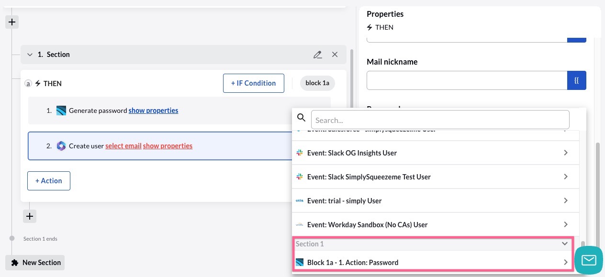Screen dimensions: 605x277
Task: Click the Slack icon for OG Insights User
Action: tap(300, 153)
